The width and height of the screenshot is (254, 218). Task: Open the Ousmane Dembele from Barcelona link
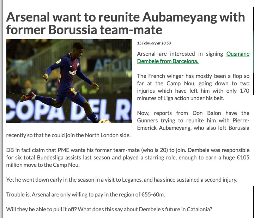pos(193,57)
